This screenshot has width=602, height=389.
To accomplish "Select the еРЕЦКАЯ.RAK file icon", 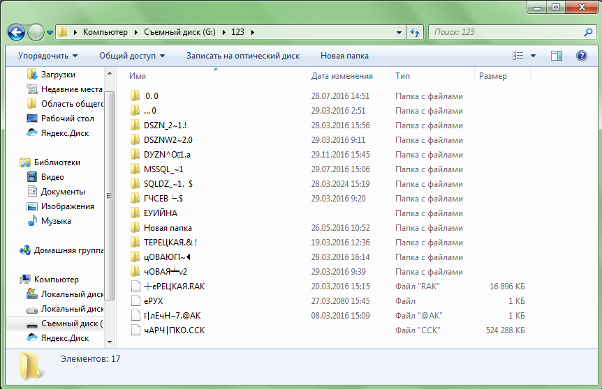I will (135, 287).
